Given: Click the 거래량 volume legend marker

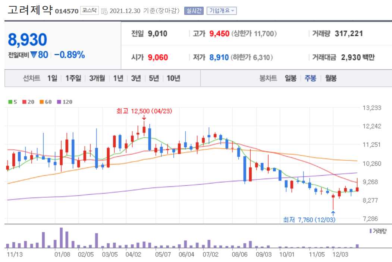Looking at the screenshot, I should coord(378,231).
